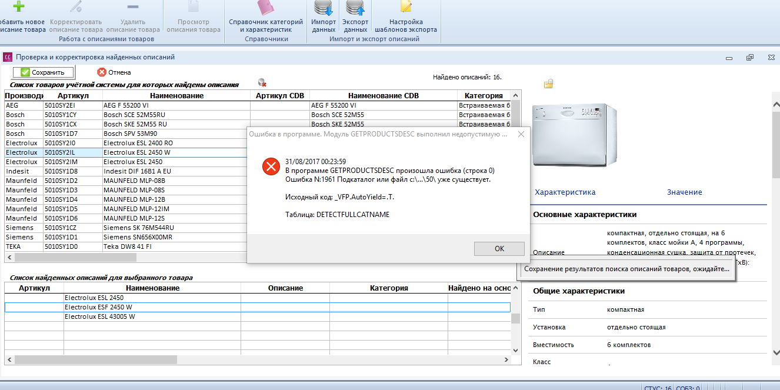780x390 pixels.
Task: Click the view product description icon
Action: 193,7
